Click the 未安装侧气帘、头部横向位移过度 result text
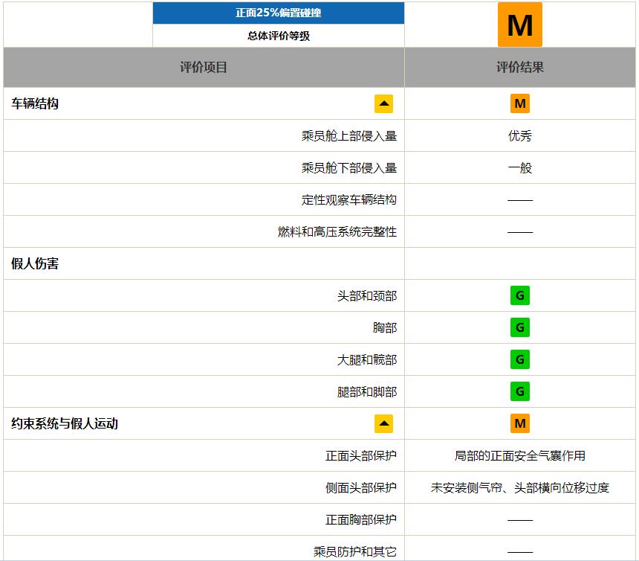This screenshot has width=639, height=561. [x=519, y=487]
